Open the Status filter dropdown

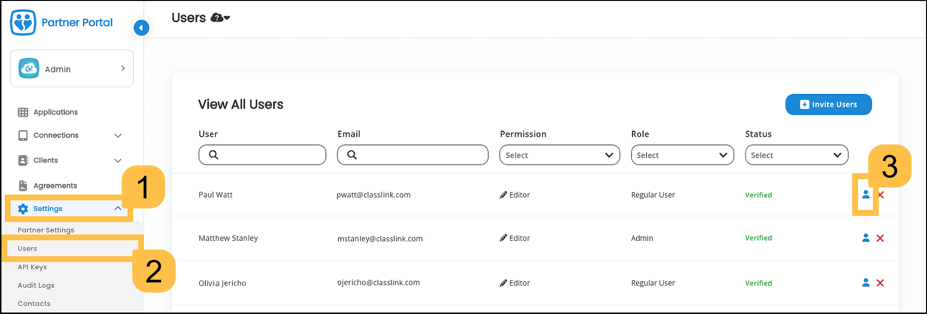coord(796,155)
